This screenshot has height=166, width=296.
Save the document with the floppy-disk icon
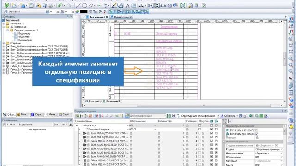(44, 6)
